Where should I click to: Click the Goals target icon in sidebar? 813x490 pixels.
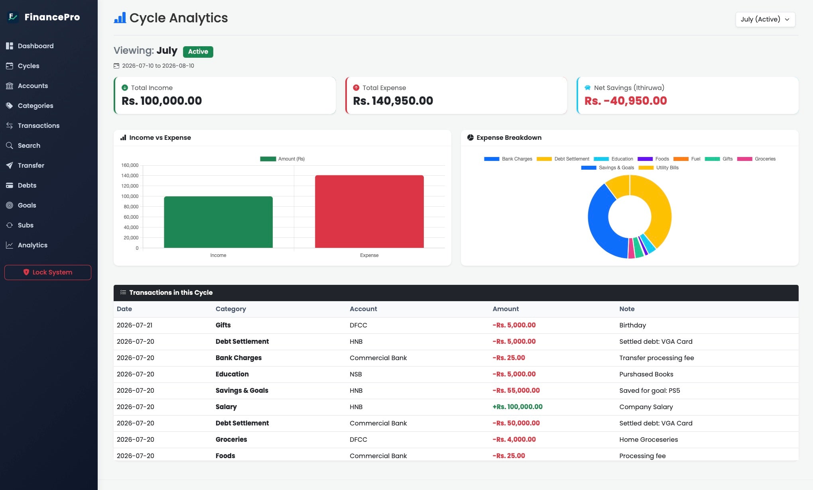coord(10,205)
